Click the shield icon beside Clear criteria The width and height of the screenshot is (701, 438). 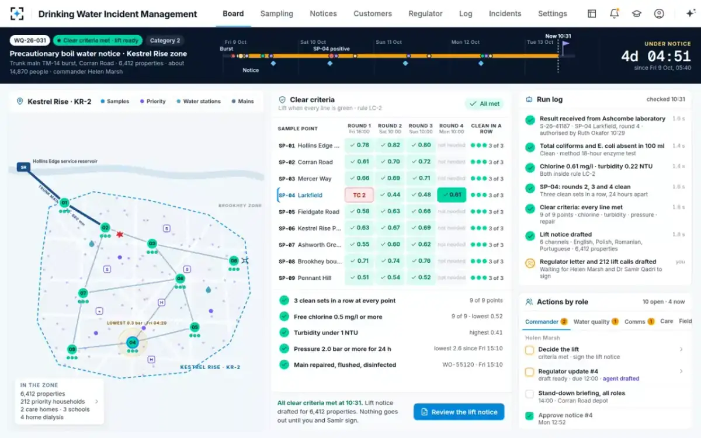click(x=282, y=100)
